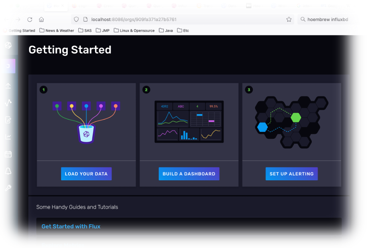This screenshot has height=248, width=367.
Task: Open Settings with the wrench icon
Action: coord(8,188)
